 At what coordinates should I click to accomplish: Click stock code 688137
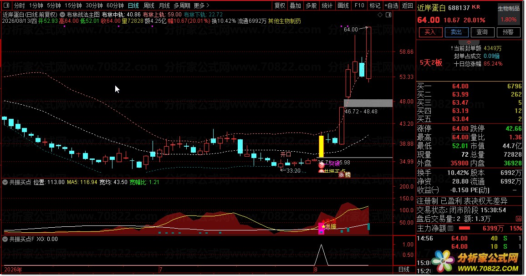tap(459, 8)
